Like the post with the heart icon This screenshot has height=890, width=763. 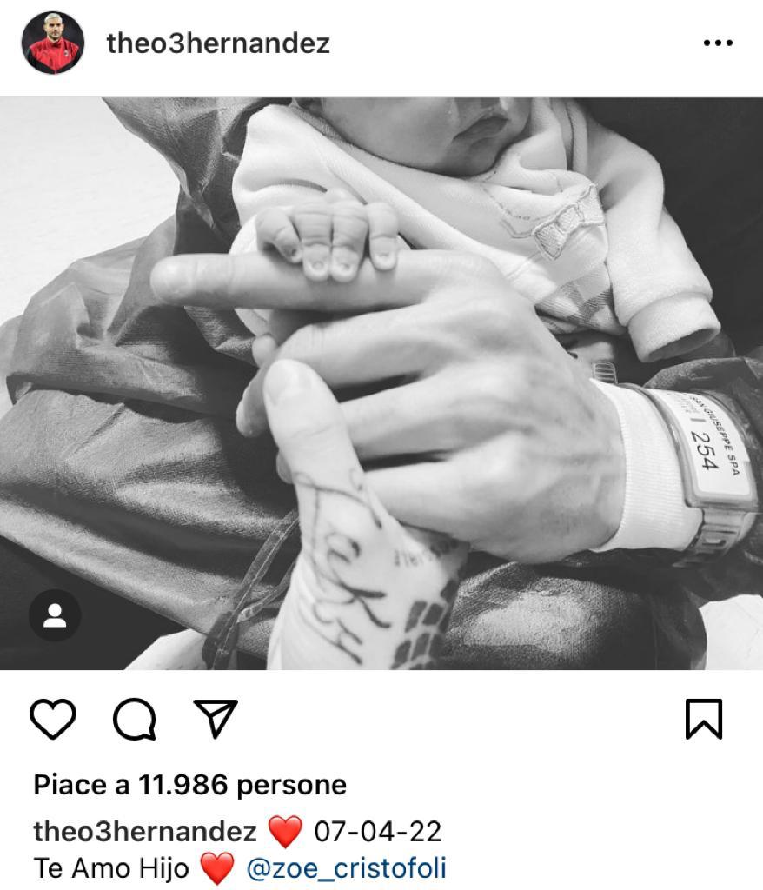point(53,719)
